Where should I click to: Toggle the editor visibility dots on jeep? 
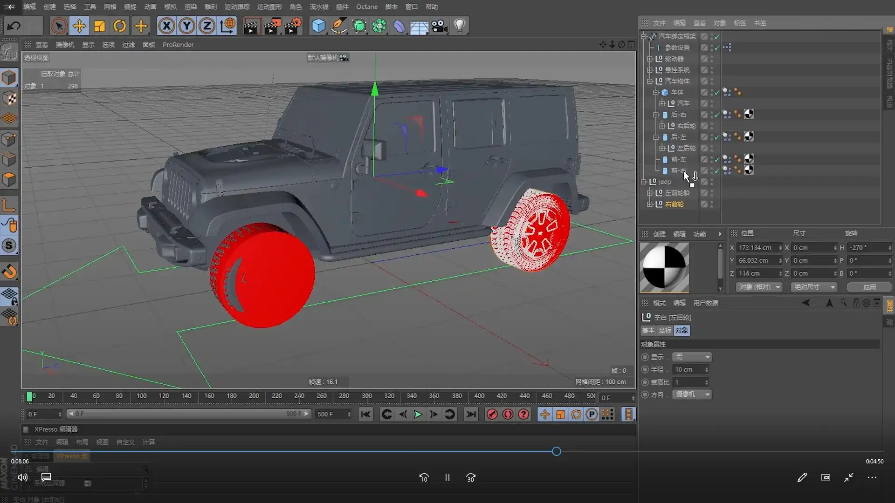click(x=711, y=182)
